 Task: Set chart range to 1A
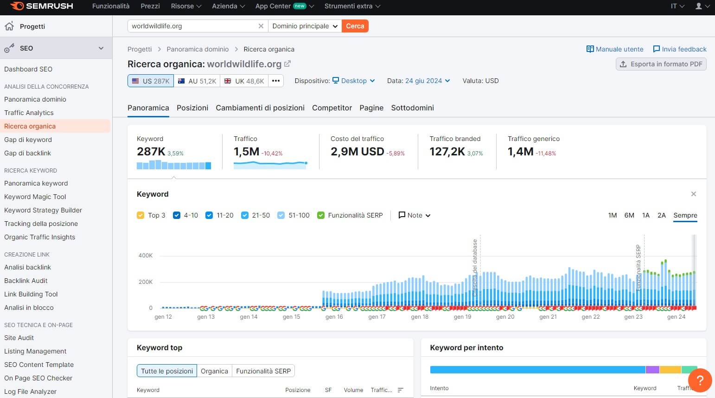coord(646,215)
